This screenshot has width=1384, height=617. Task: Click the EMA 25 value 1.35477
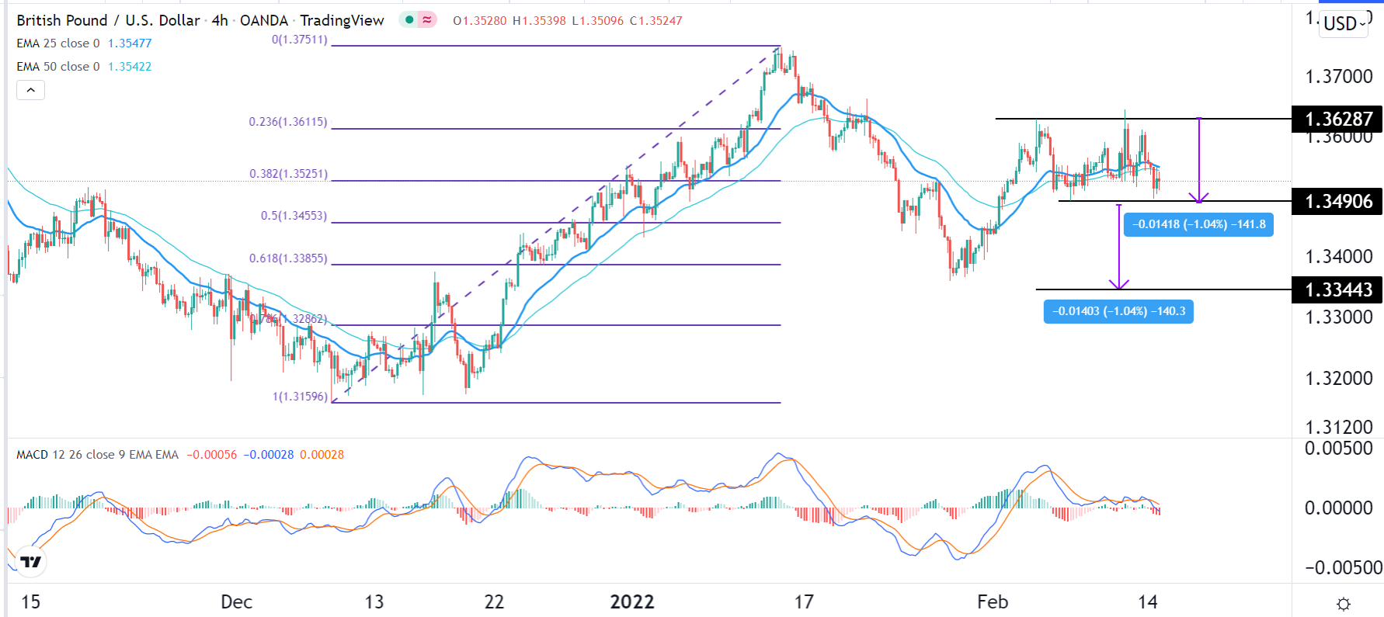pos(130,43)
